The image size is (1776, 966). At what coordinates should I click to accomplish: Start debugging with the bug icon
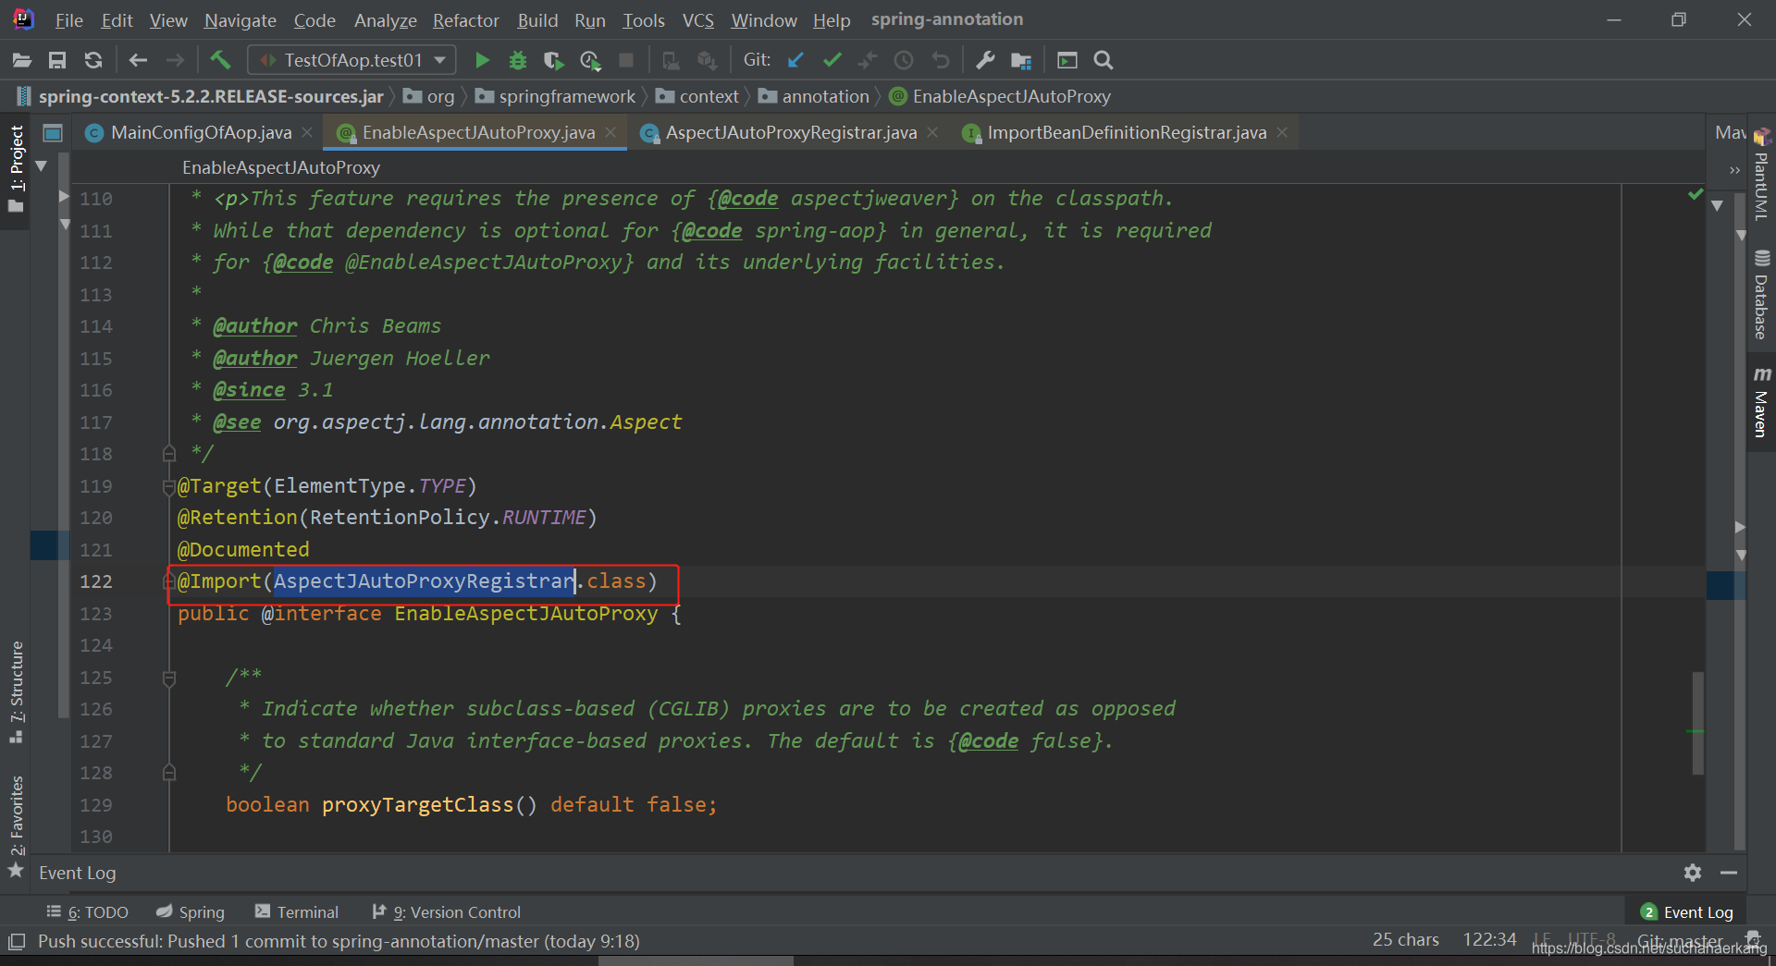[518, 60]
